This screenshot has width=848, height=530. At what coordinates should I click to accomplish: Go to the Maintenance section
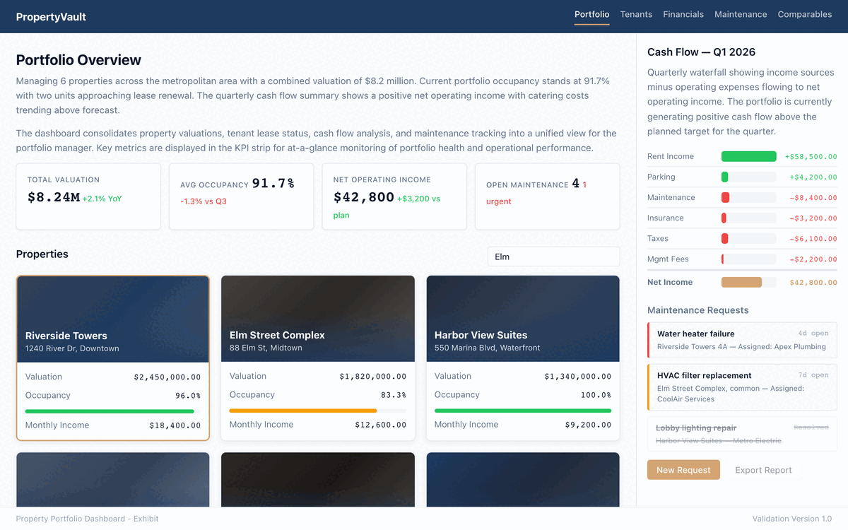pyautogui.click(x=741, y=14)
